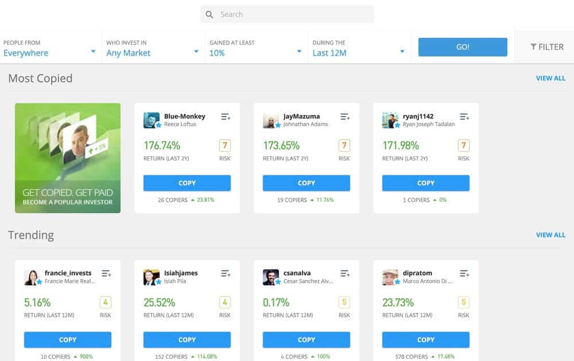Click the Blue-Monkey username
574x361 pixels.
point(184,116)
